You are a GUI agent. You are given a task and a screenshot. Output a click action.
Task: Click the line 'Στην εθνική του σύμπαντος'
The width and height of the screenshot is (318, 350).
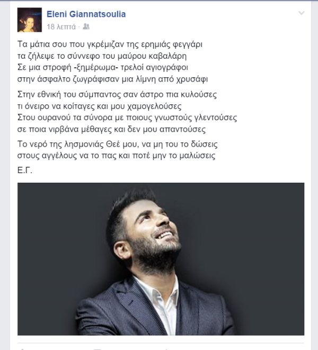tap(117, 95)
